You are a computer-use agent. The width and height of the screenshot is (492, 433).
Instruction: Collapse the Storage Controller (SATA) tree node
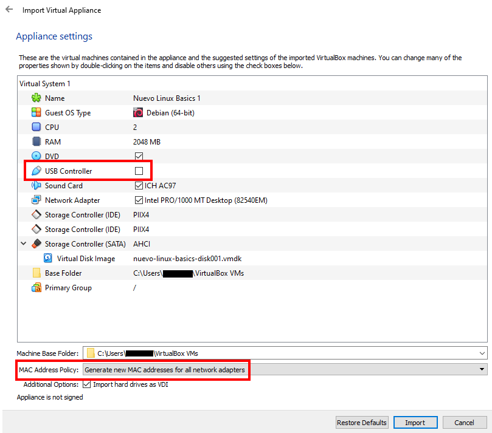(23, 244)
